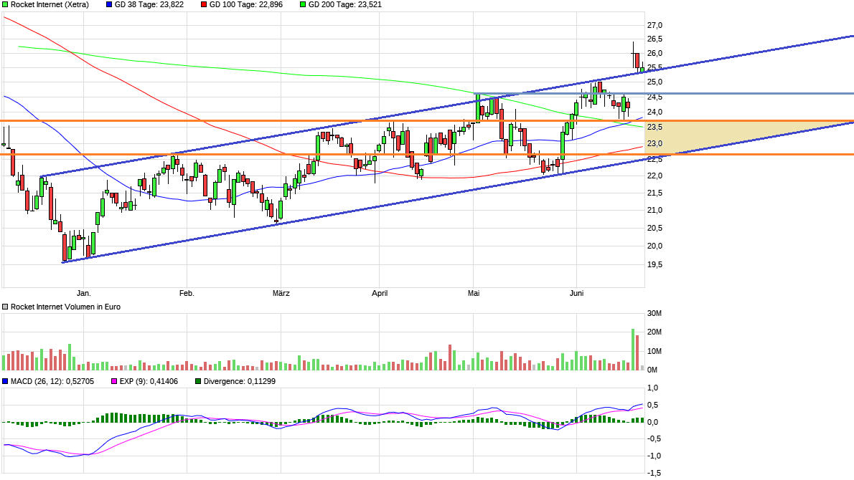Image resolution: width=854 pixels, height=480 pixels.
Task: Click the 'Feb.' month axis label
Action: click(x=187, y=294)
